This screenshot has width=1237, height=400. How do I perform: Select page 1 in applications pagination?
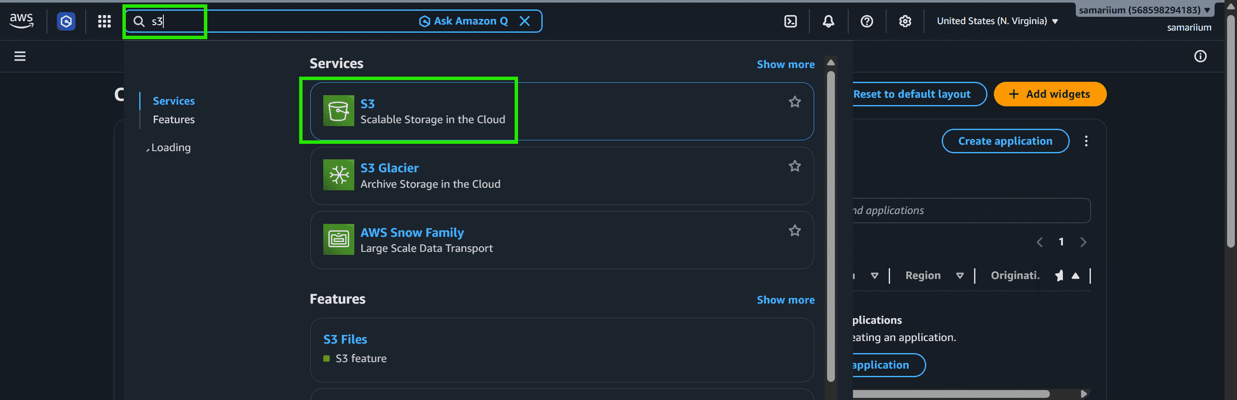(x=1061, y=242)
